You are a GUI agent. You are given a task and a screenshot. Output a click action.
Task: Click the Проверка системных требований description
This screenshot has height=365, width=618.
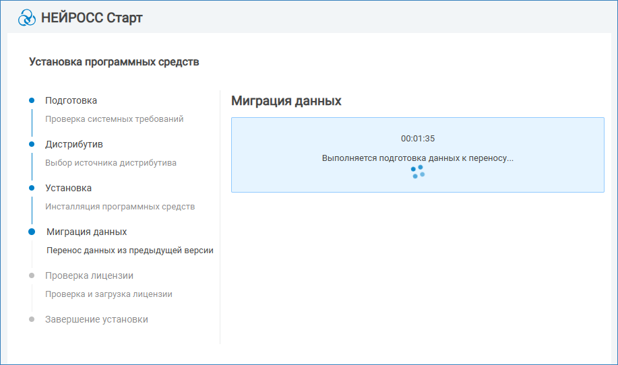114,119
